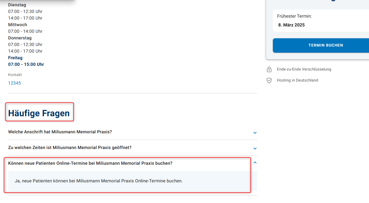Click the answer text 'Ja, neue Patienten können'
Viewport: 369px width, 203px height.
point(99,181)
